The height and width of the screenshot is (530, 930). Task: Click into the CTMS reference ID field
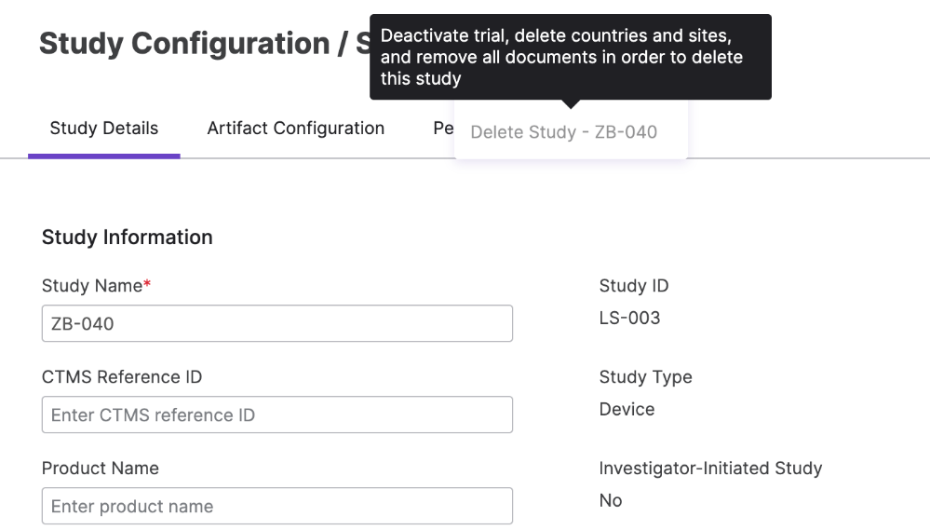(277, 414)
